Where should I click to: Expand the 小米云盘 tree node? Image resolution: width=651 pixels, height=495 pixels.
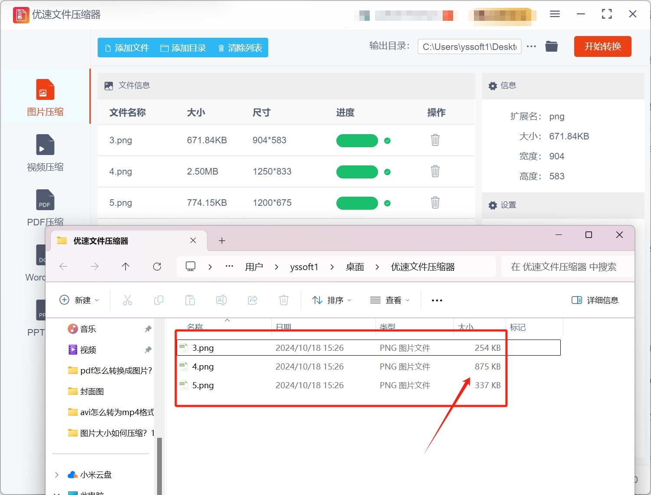(57, 475)
